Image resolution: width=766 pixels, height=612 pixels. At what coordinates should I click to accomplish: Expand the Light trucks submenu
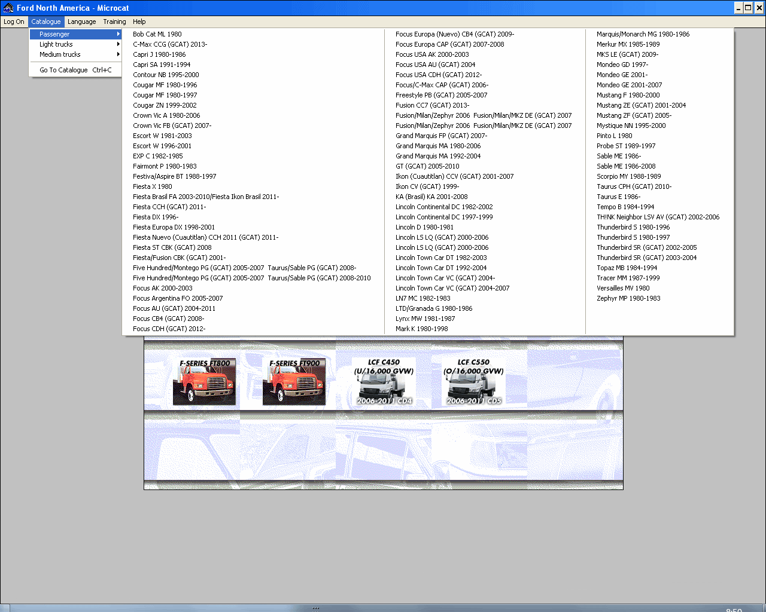click(76, 44)
